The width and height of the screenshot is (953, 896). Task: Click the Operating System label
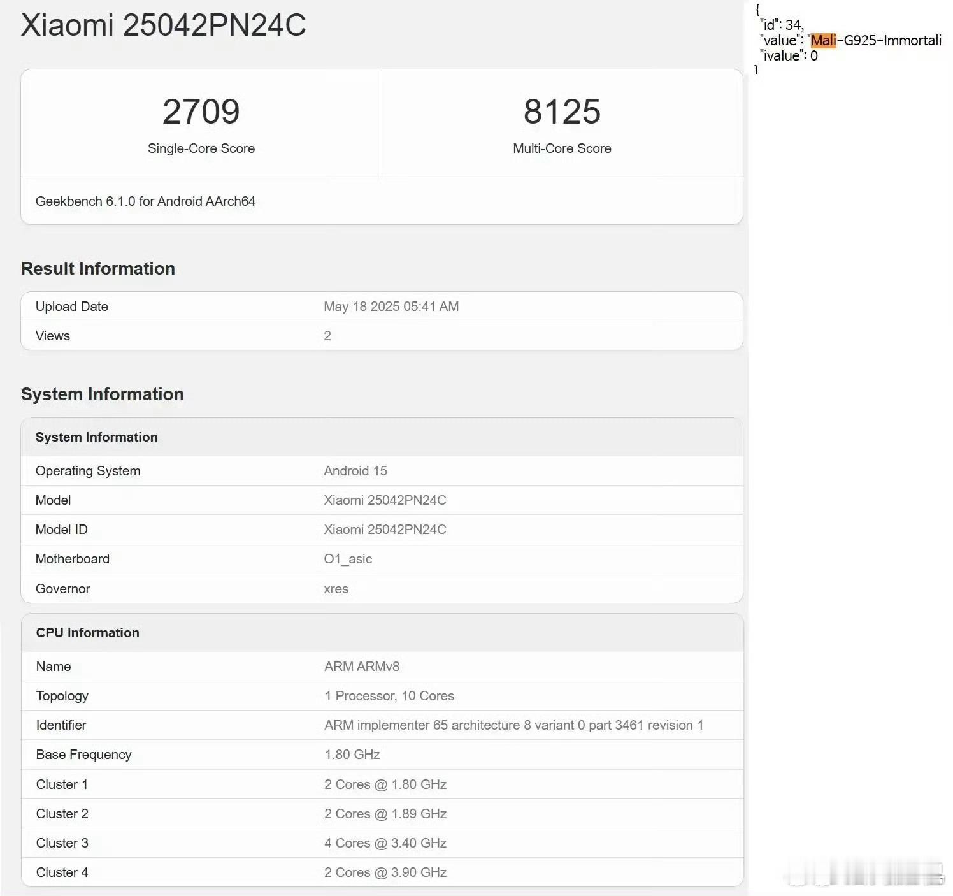88,471
